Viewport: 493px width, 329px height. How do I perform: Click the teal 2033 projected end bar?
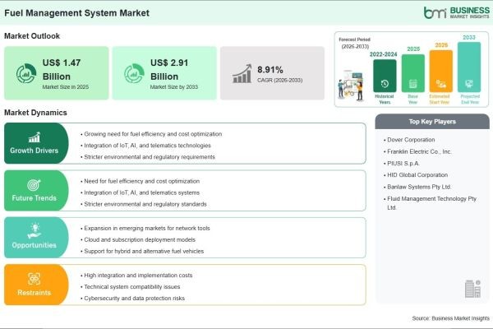click(469, 67)
